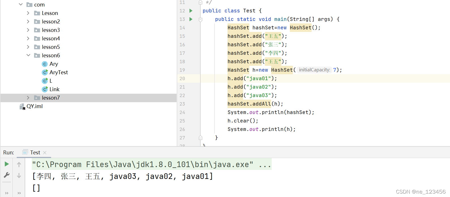
Task: Run main method from gutter on line 13
Action: tap(191, 19)
